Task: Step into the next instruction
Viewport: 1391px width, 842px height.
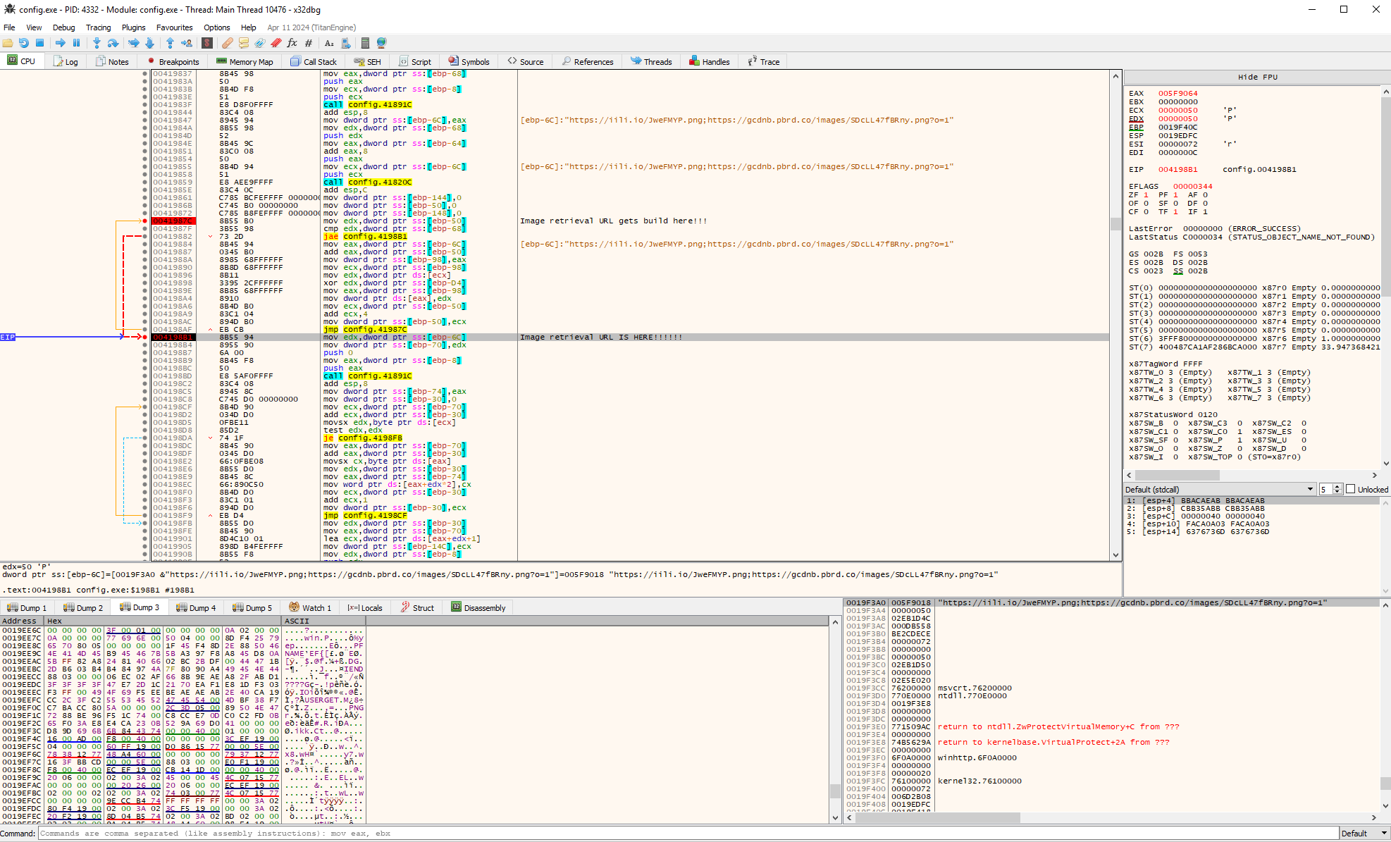Action: pos(96,43)
